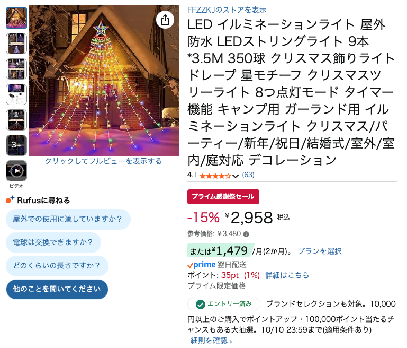Click the プランを選択 link
The height and width of the screenshot is (348, 407).
click(x=320, y=251)
